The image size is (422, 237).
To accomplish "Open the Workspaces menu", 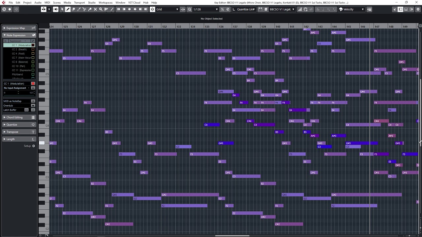I will pyautogui.click(x=105, y=2).
